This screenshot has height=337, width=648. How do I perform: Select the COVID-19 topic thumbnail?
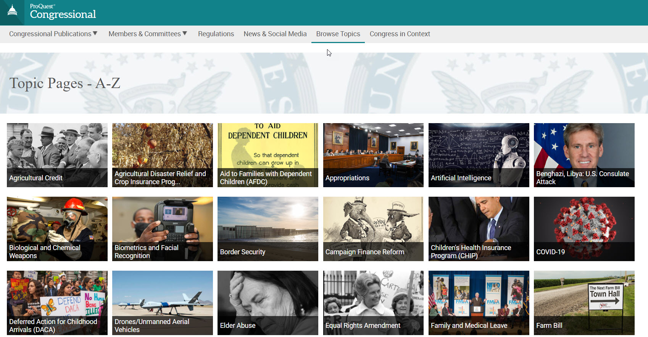pos(584,229)
